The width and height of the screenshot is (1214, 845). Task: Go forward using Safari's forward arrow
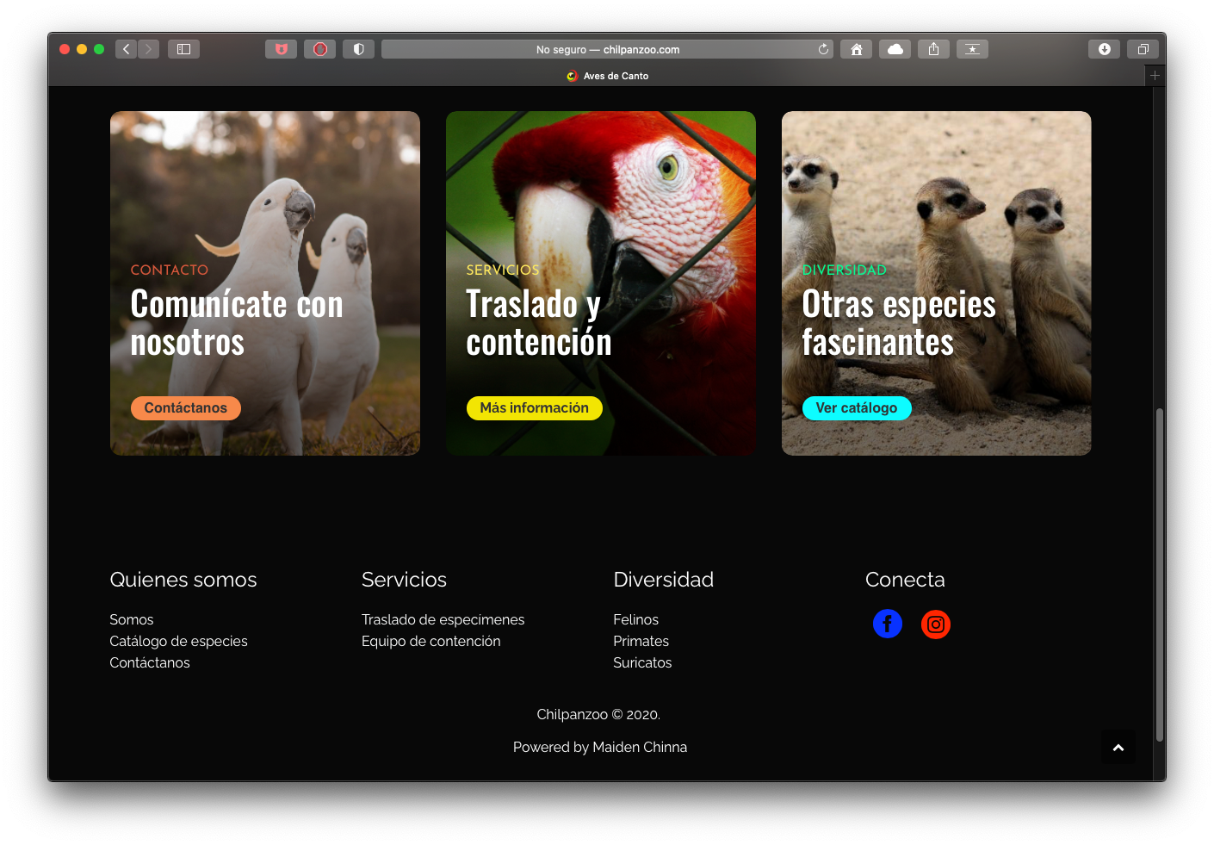148,49
